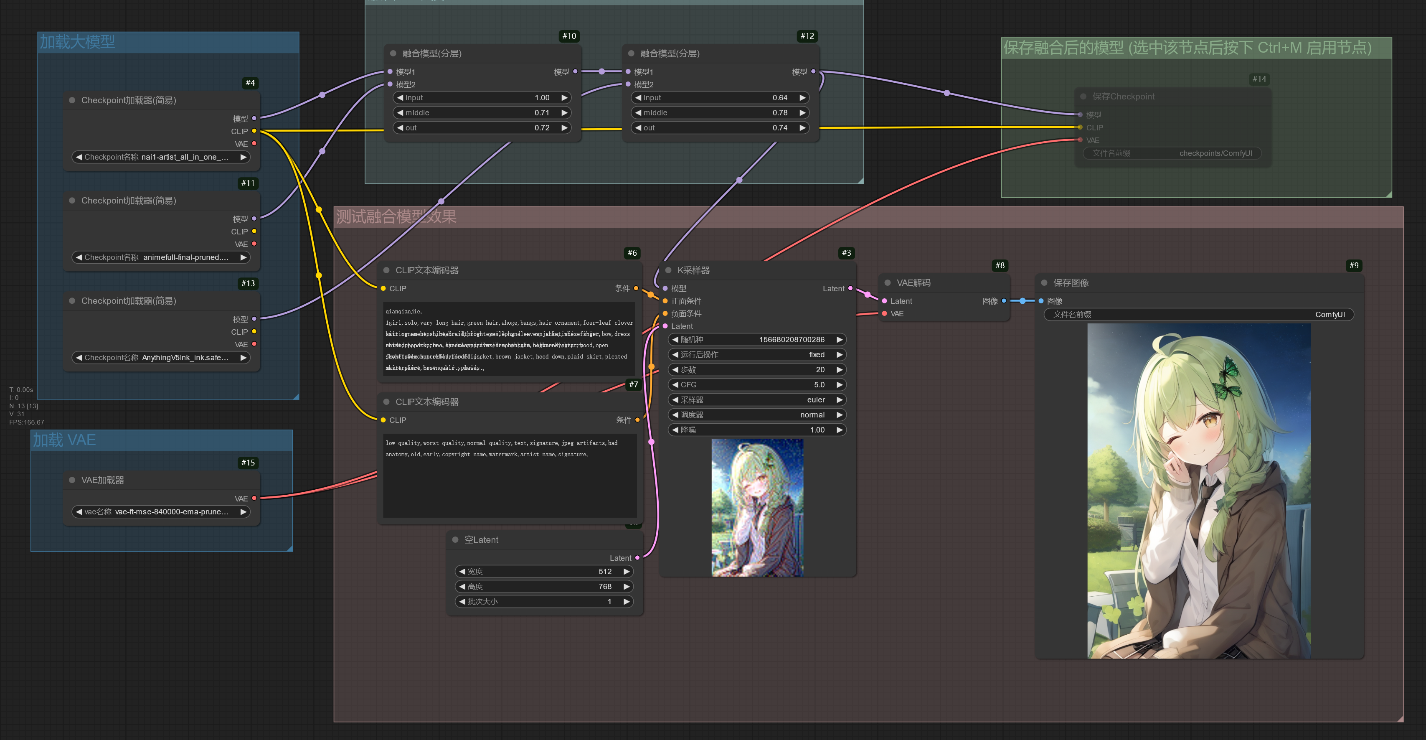
Task: Select the 加载大模型 group header
Action: point(78,41)
